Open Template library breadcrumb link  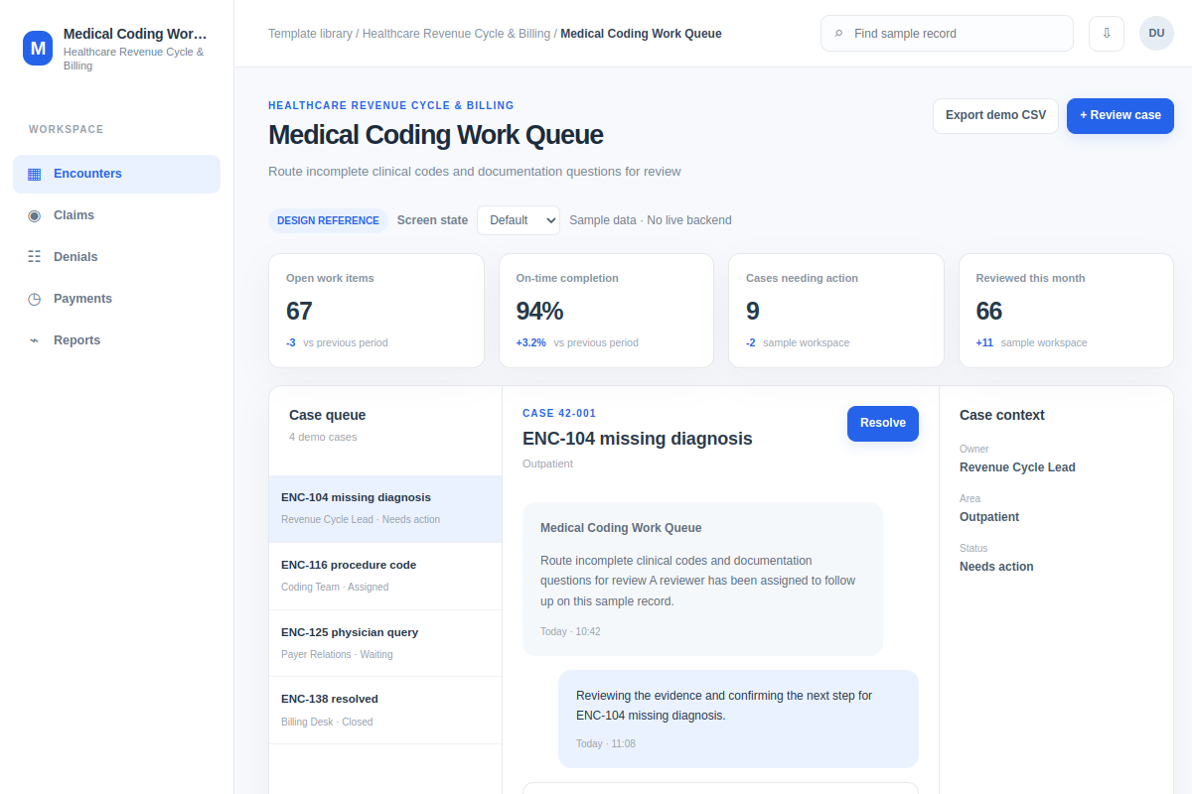point(310,34)
